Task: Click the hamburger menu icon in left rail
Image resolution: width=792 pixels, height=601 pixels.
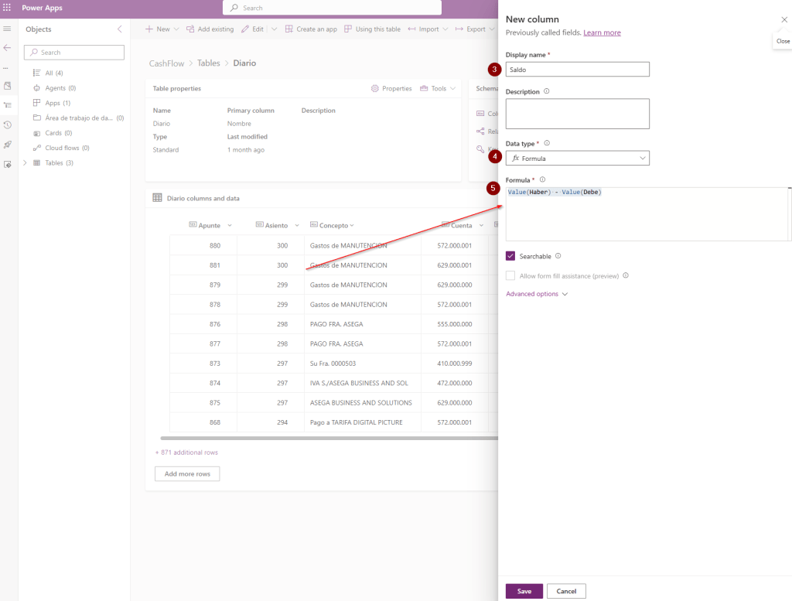Action: 8,29
